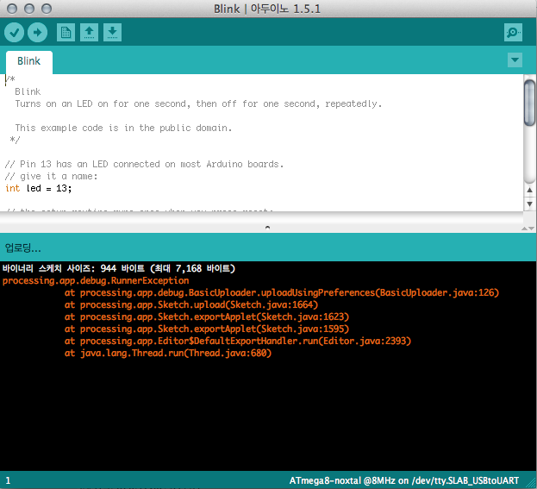Image resolution: width=537 pixels, height=489 pixels.
Task: Open a sketch with the up-arrow icon
Action: [x=89, y=33]
